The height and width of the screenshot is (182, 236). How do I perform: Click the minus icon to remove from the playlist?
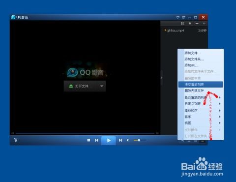[x=197, y=24]
